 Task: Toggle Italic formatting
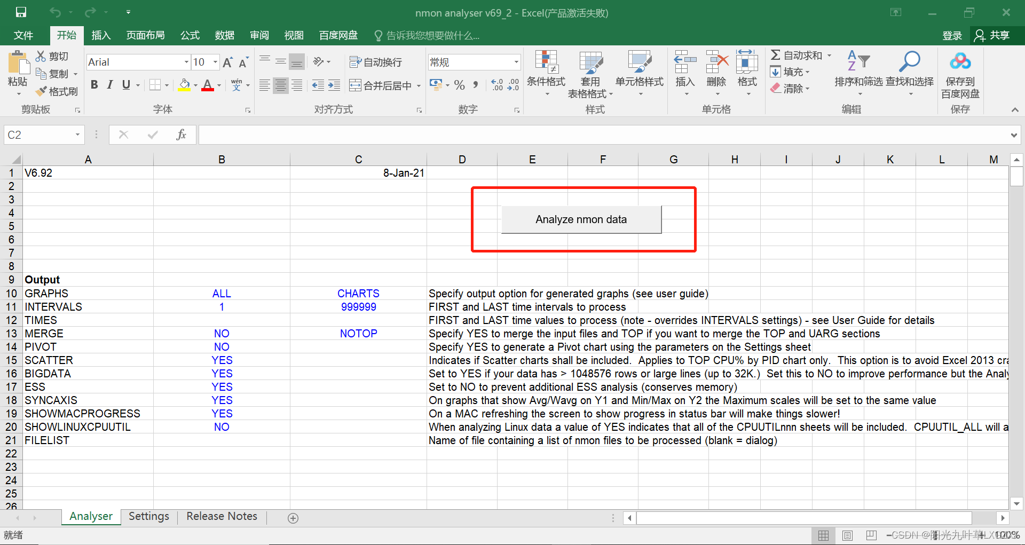(110, 85)
